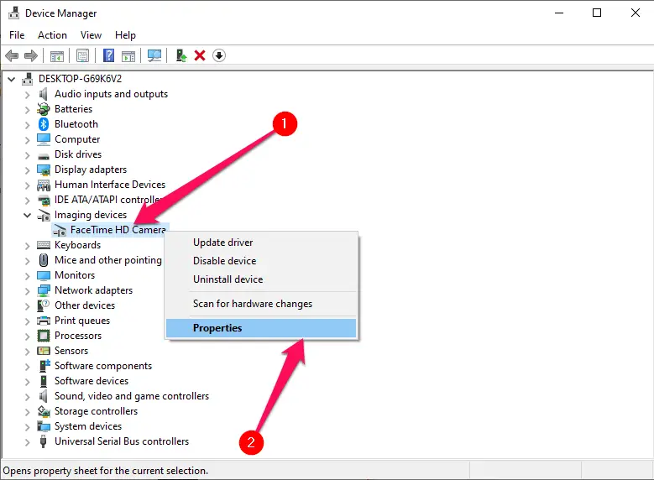Click the Properties sheet toolbar icon
Image resolution: width=654 pixels, height=480 pixels.
point(82,55)
